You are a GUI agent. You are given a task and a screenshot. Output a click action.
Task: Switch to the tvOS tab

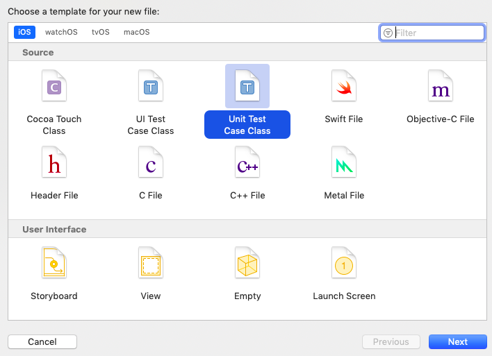pyautogui.click(x=100, y=32)
